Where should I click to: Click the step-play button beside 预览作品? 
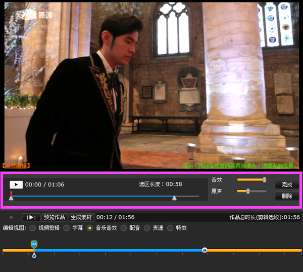(30, 217)
